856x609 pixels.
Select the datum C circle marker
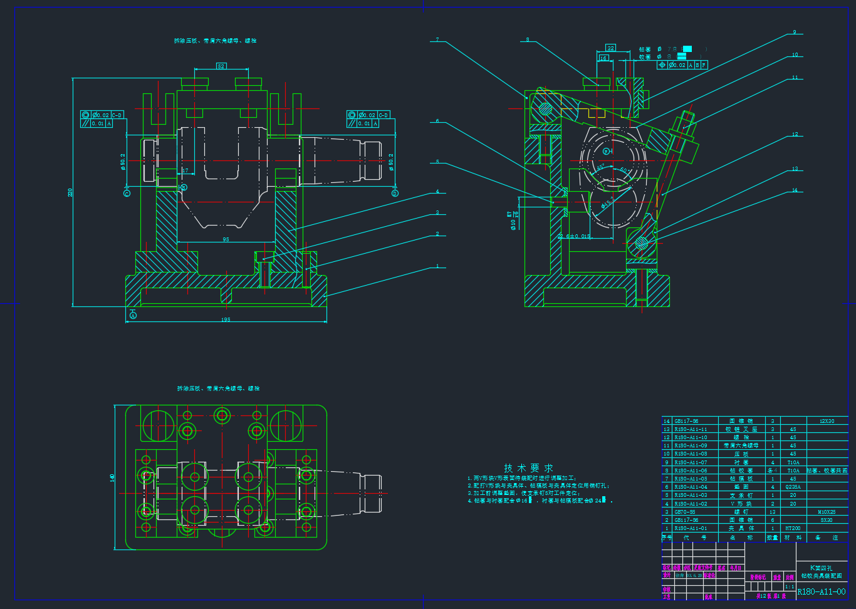127,194
